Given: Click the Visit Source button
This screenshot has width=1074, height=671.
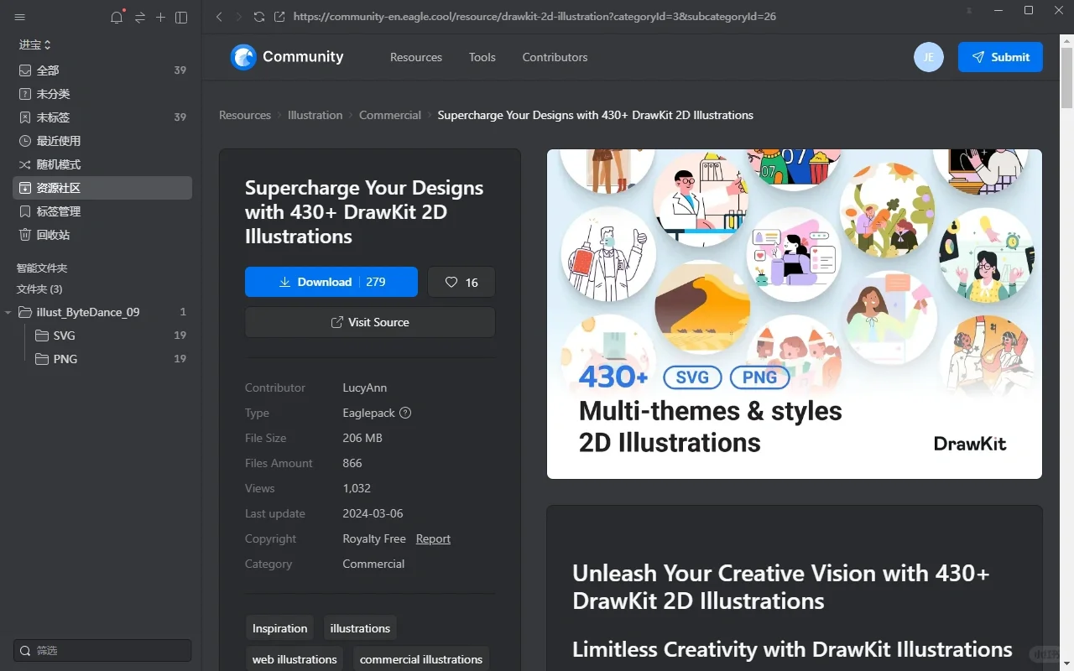Looking at the screenshot, I should tap(370, 322).
